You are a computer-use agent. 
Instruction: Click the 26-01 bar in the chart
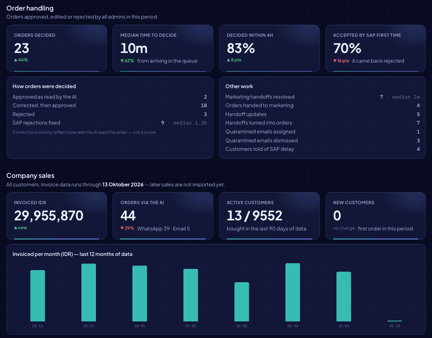(x=140, y=294)
